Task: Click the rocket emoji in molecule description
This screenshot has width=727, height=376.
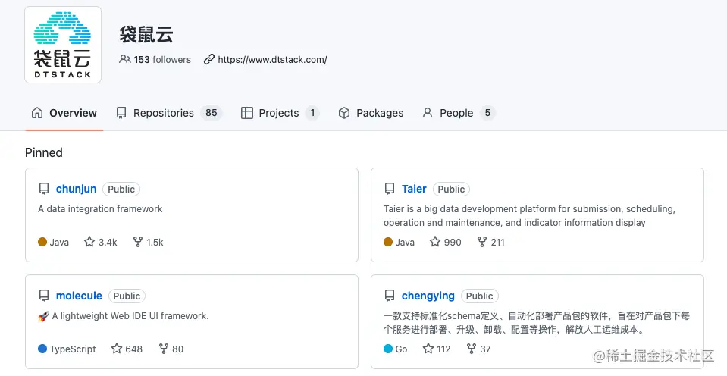Action: click(x=43, y=317)
